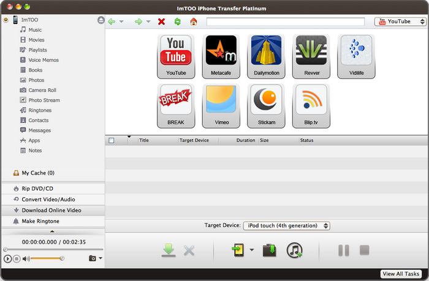Click the add to iTunes music icon
429x281 pixels.
(294, 250)
